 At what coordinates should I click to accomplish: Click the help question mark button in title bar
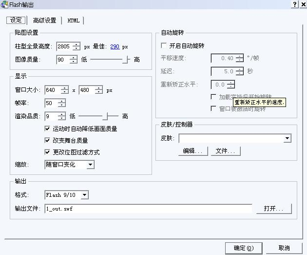(x=295, y=4)
